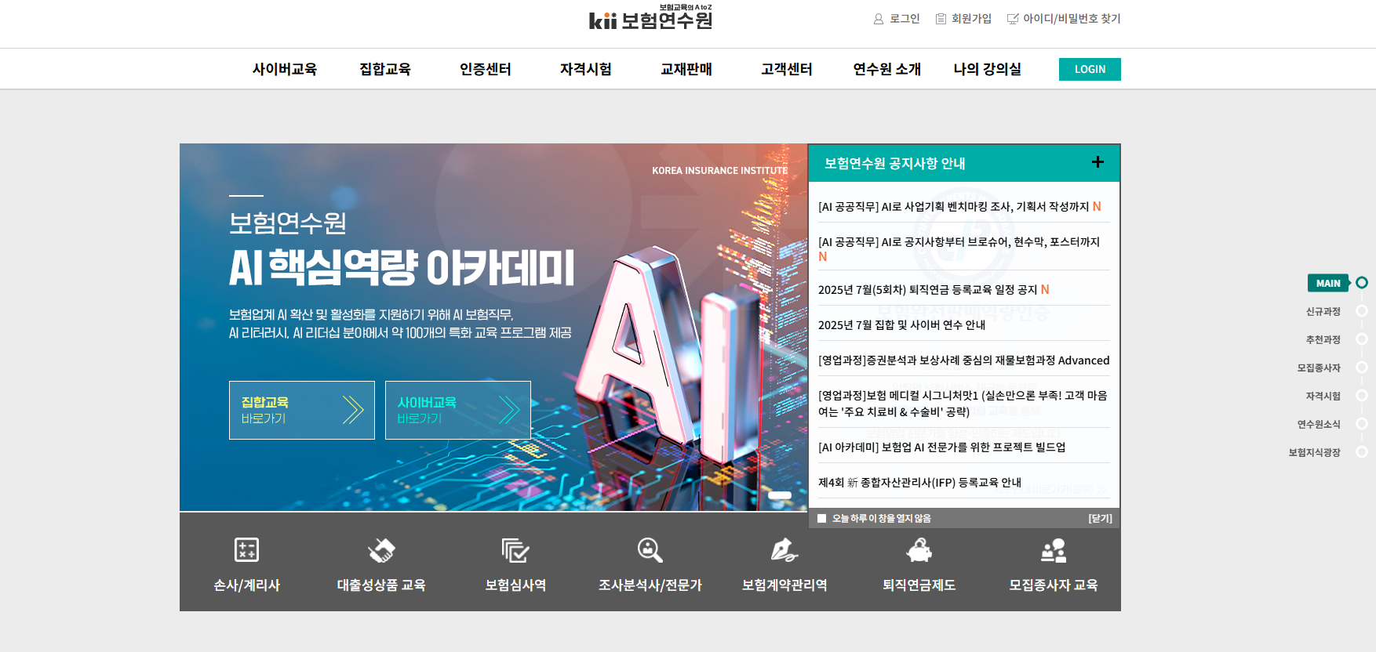1376x652 pixels.
Task: Click the AI 핵심역량 아카데미 banner image
Action: point(493,328)
